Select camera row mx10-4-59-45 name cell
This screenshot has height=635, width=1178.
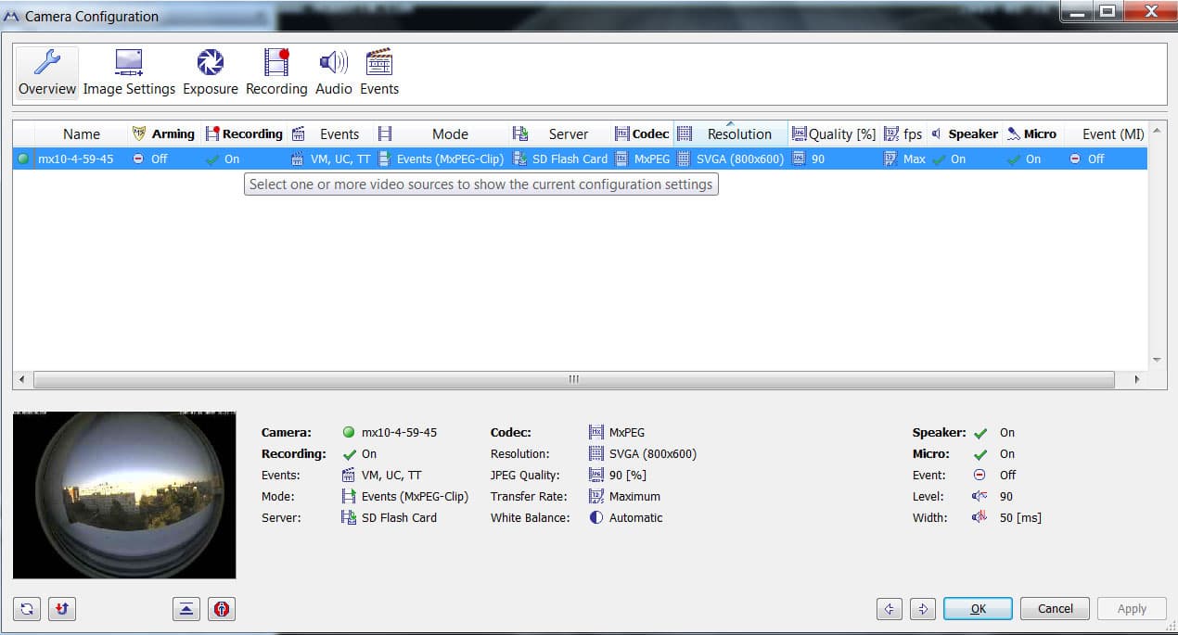76,159
